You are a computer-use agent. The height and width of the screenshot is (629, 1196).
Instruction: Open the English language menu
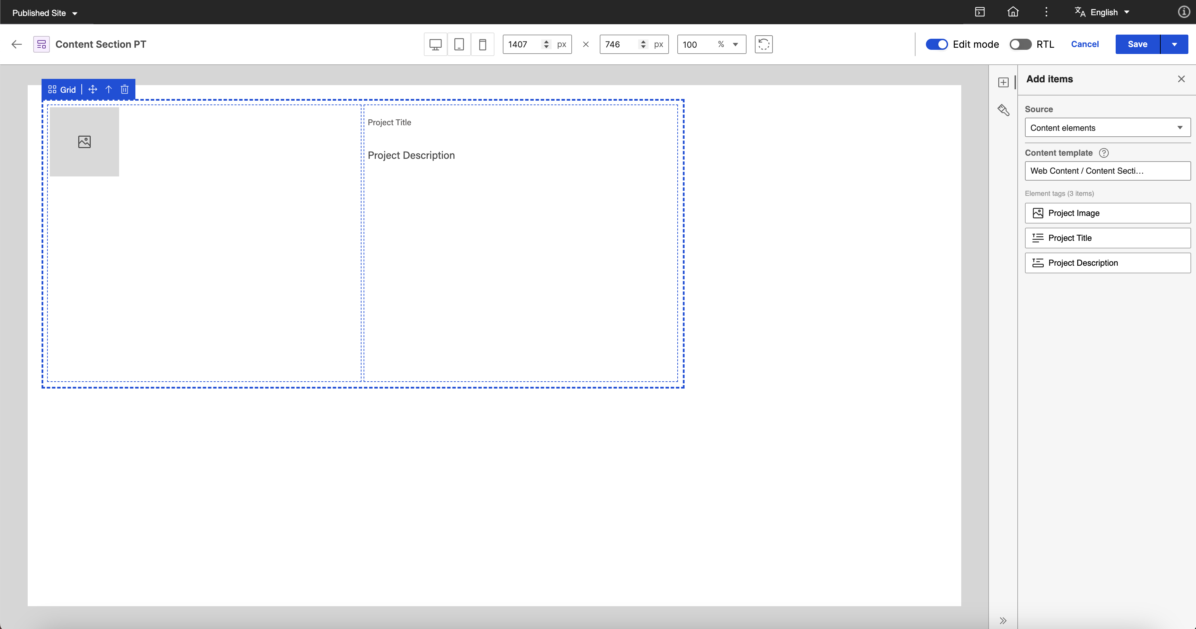tap(1103, 12)
